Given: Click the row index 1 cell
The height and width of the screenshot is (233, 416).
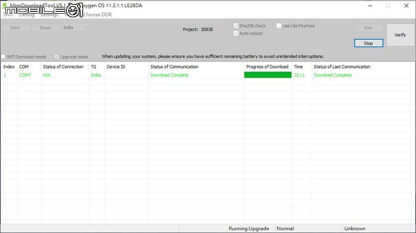Looking at the screenshot, I should coord(5,75).
